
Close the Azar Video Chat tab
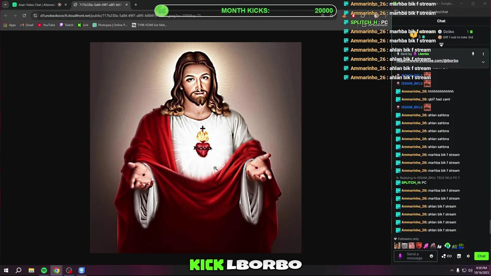tap(66, 5)
